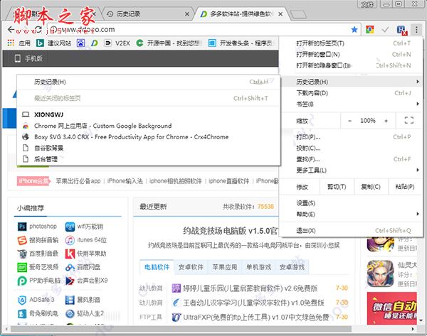This screenshot has width=427, height=336.
Task: Click the colorful Google extension icon
Action: [x=369, y=29]
